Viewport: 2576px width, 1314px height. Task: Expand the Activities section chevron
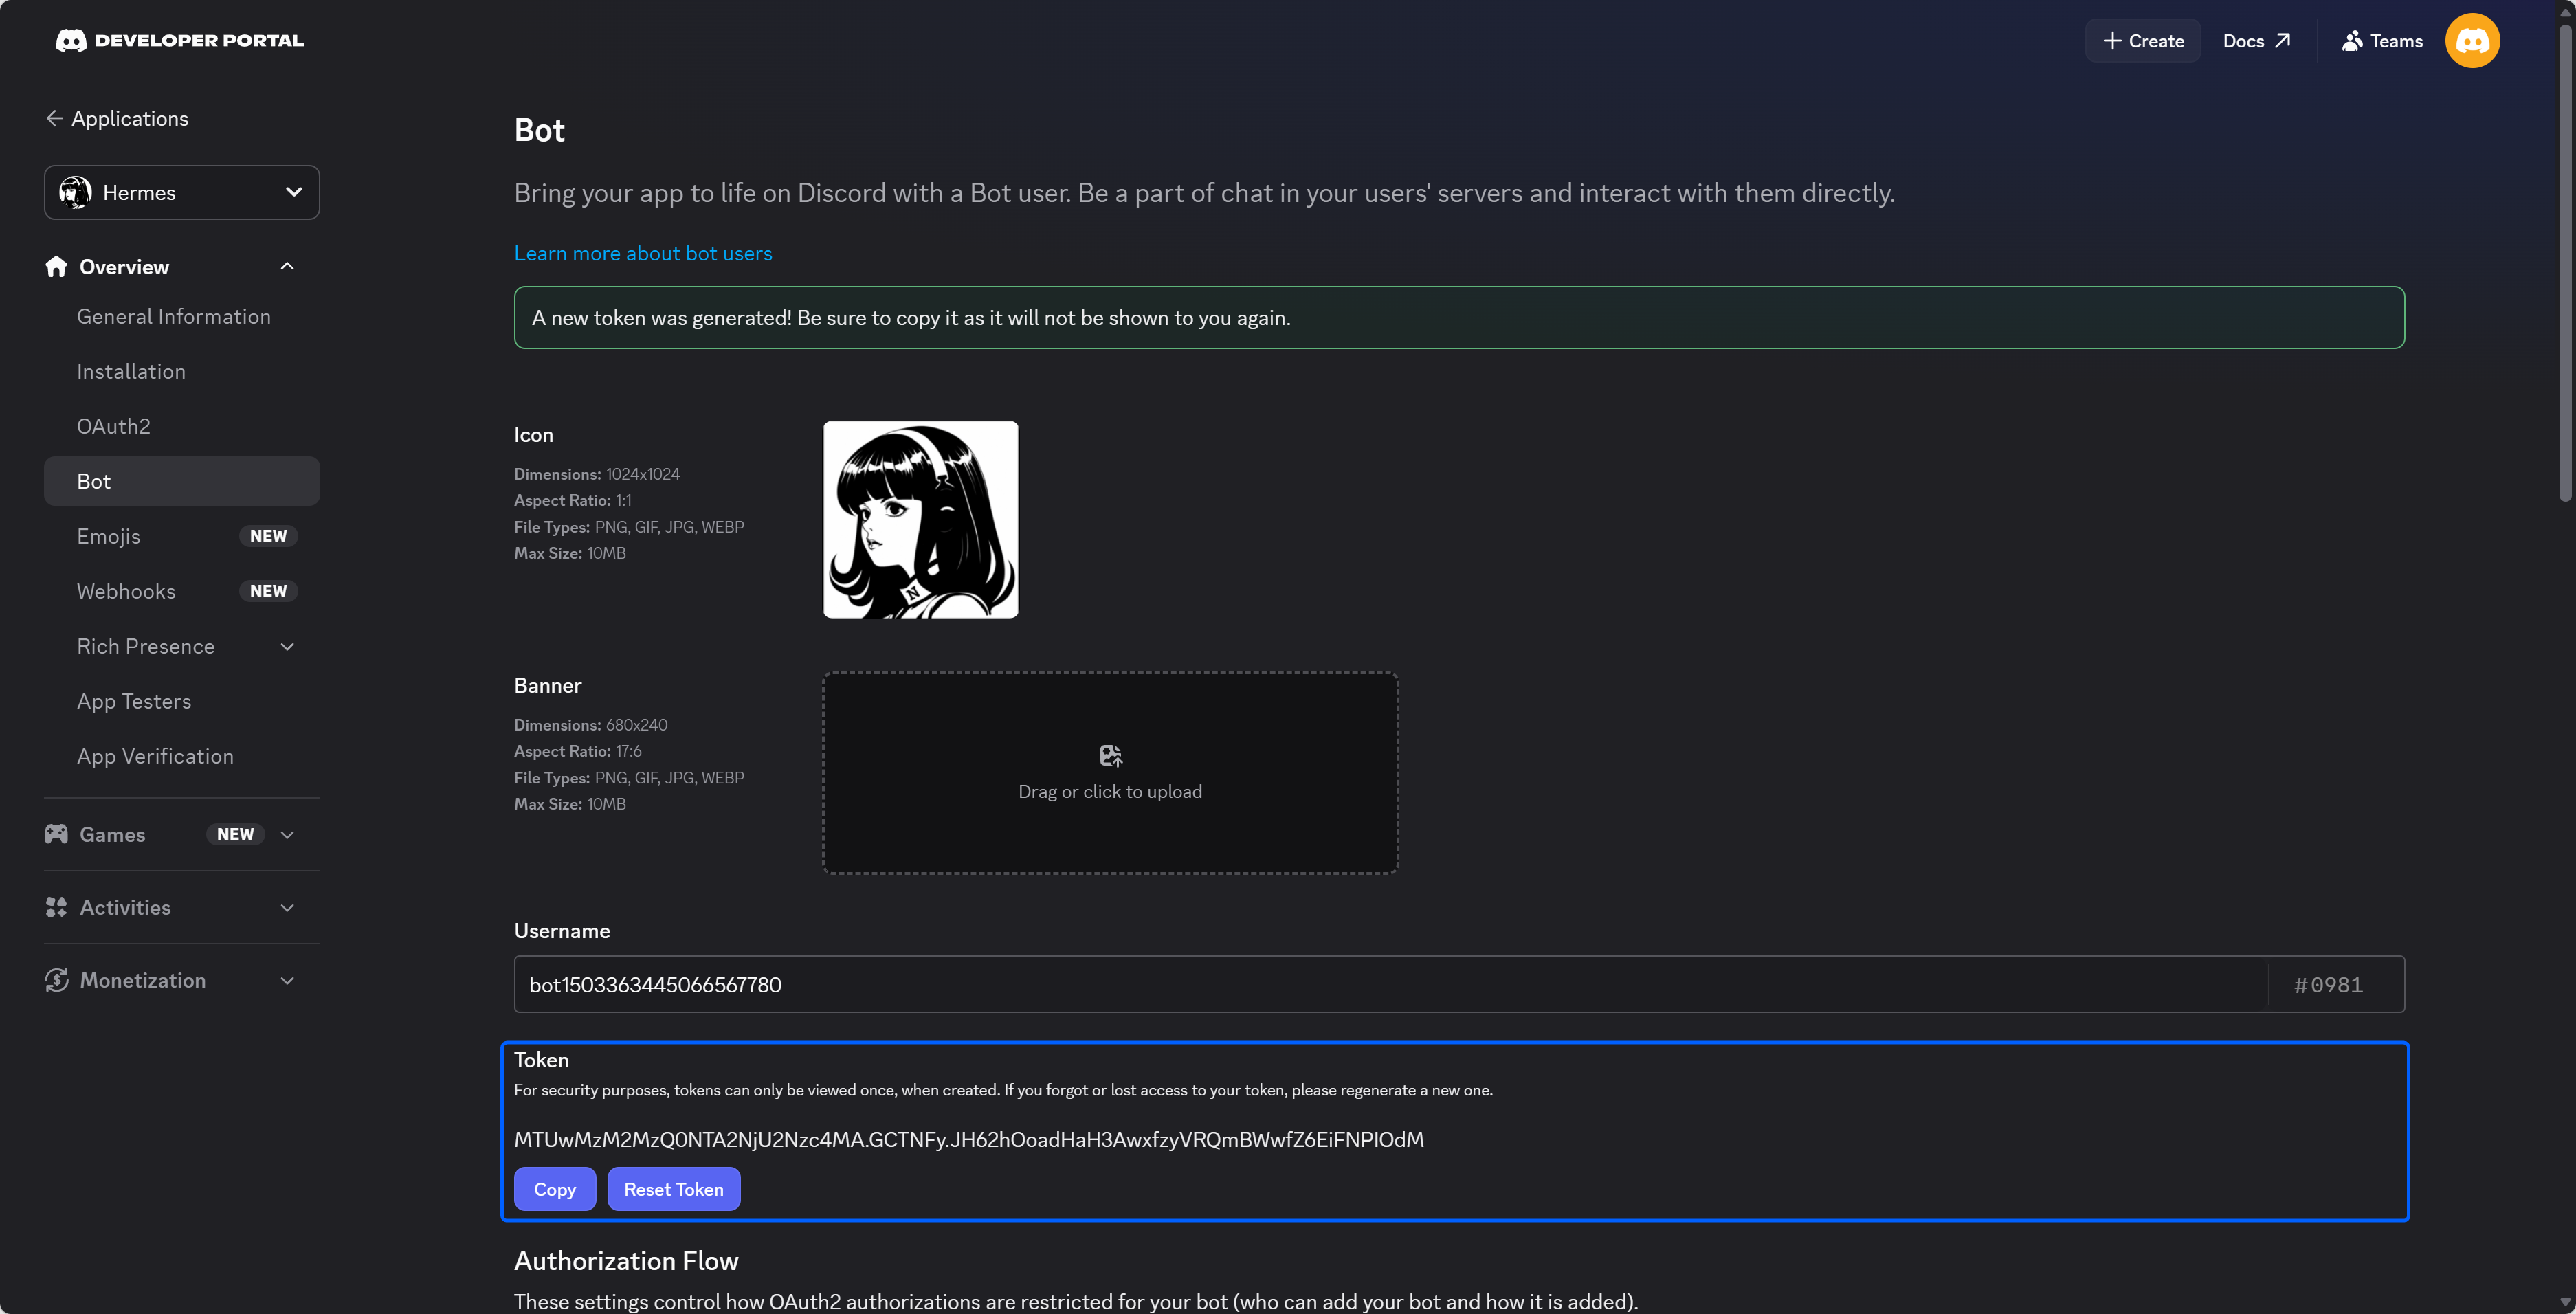(x=287, y=907)
